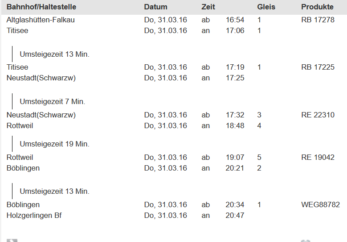Image resolution: width=347 pixels, height=242 pixels.
Task: Click the Bahnhof/Haltestelle column header
Action: [x=41, y=7]
